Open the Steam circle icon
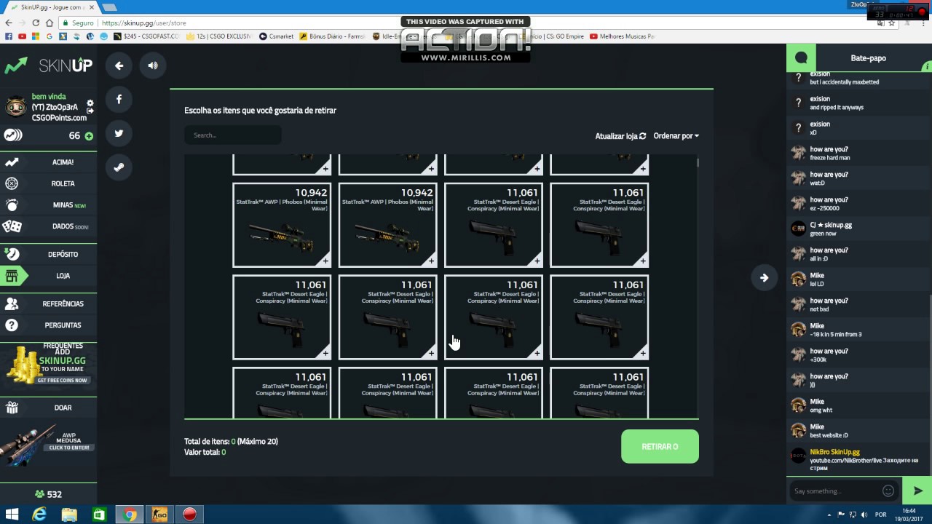The height and width of the screenshot is (524, 932). pos(119,167)
